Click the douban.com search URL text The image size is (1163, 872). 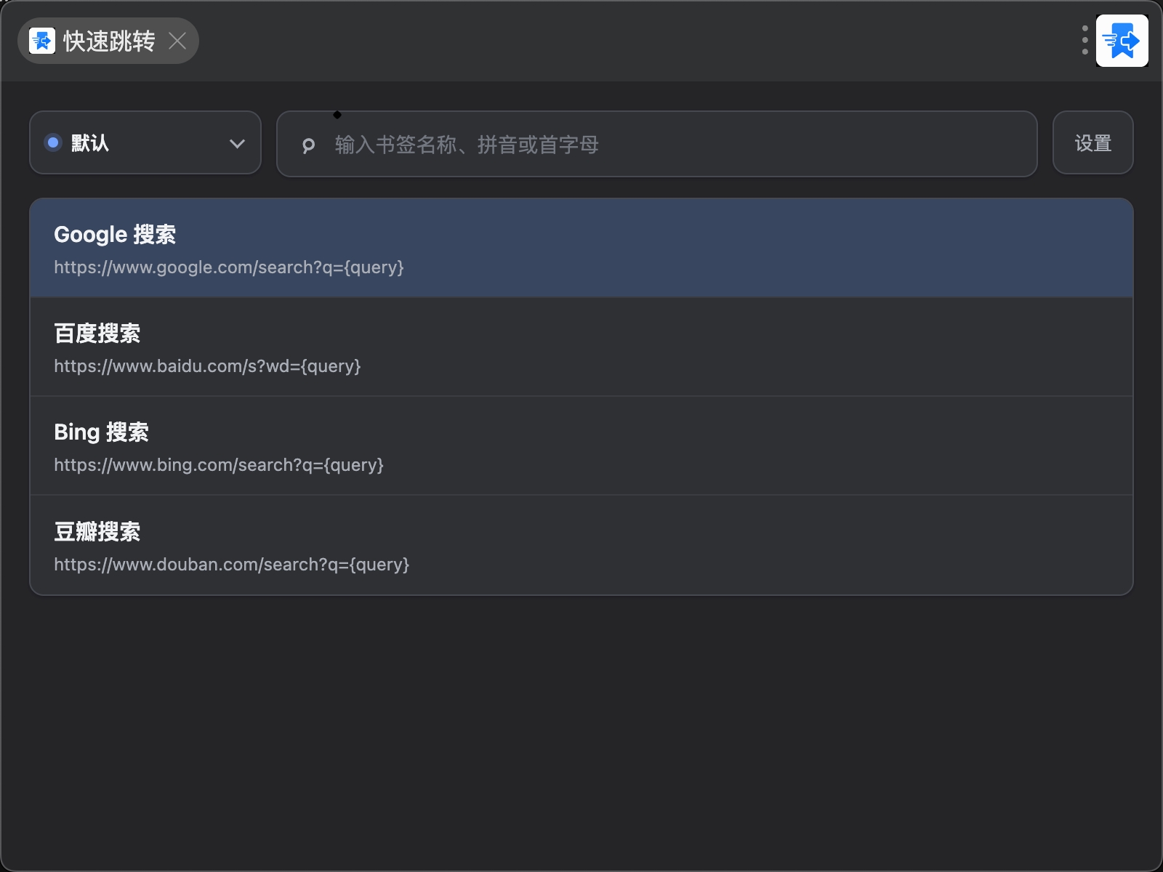[x=232, y=565]
